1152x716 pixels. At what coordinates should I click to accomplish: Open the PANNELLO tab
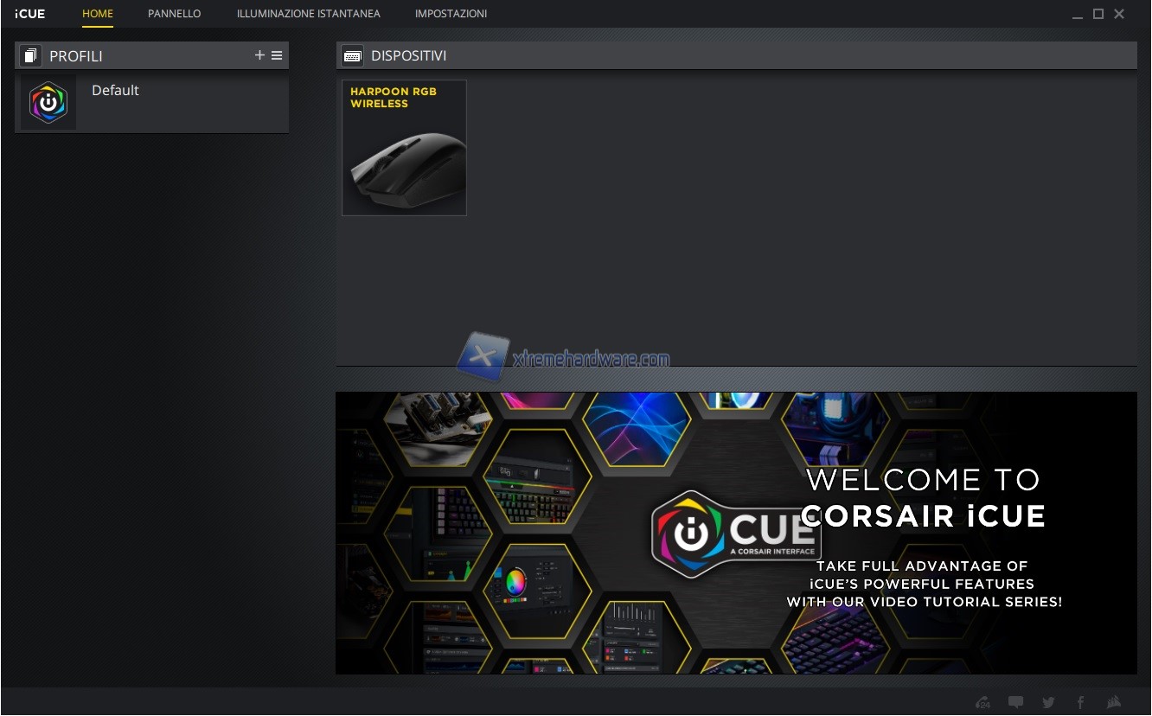(x=175, y=14)
